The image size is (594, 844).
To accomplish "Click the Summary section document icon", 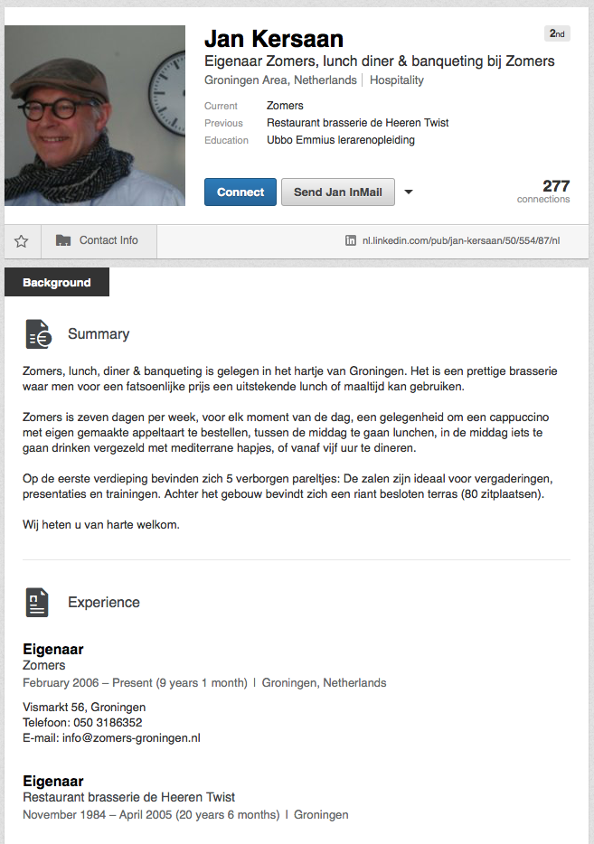I will (x=38, y=334).
